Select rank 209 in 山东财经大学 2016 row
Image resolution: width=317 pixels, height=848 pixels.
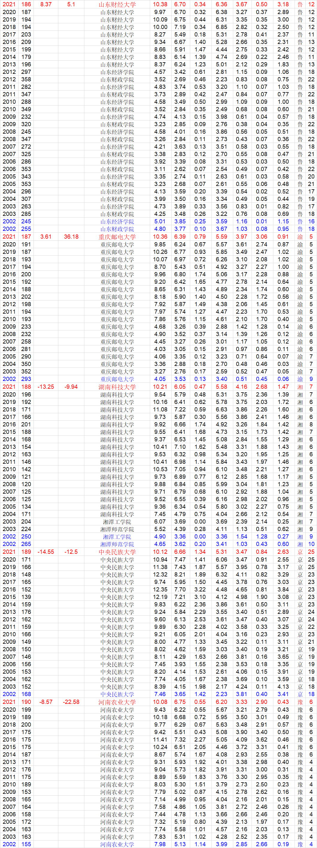[x=26, y=42]
